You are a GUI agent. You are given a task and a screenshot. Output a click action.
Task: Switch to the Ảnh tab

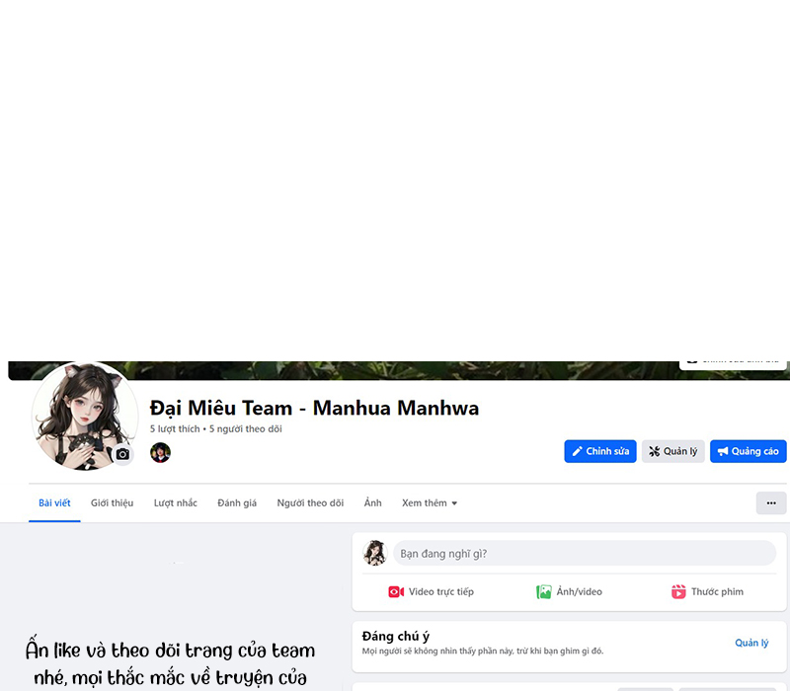[x=373, y=503]
